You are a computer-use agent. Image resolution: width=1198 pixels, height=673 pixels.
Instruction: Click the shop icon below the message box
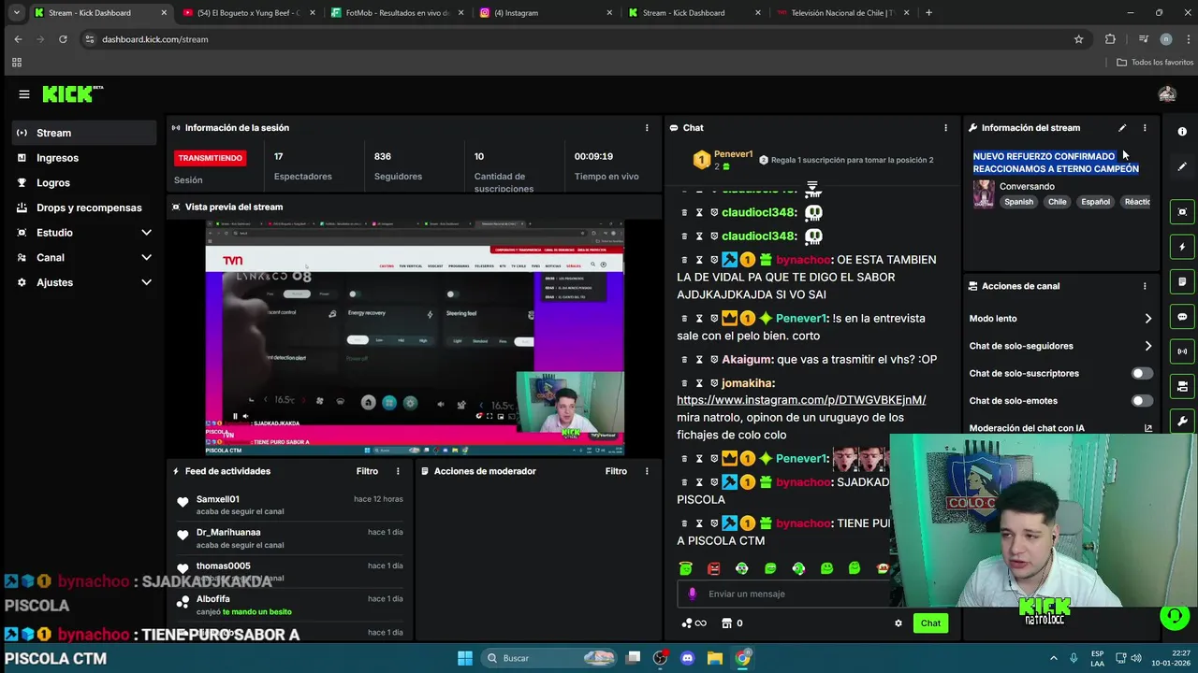click(x=726, y=623)
